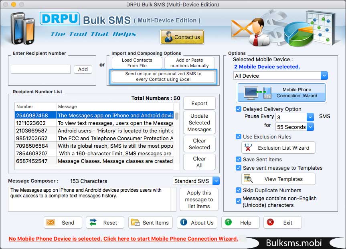Click the mobile phones logo icon
Screen dimensions: 346x249
click(x=23, y=28)
